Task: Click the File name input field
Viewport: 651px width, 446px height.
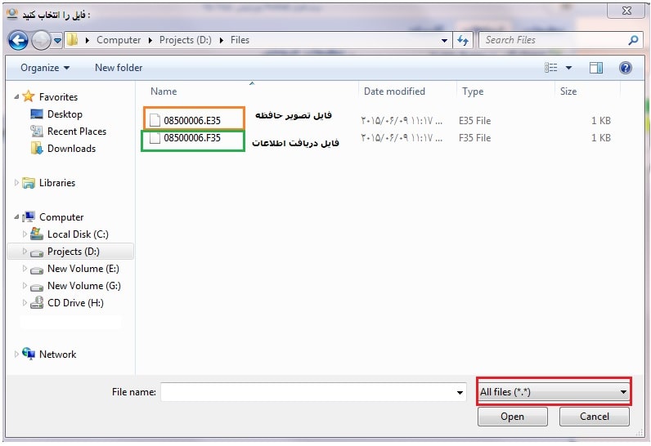Action: coord(313,392)
